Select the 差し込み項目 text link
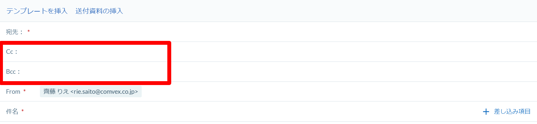 pyautogui.click(x=512, y=111)
